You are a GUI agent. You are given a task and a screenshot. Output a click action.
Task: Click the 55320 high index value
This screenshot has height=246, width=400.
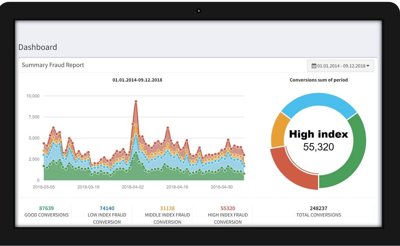[228, 208]
